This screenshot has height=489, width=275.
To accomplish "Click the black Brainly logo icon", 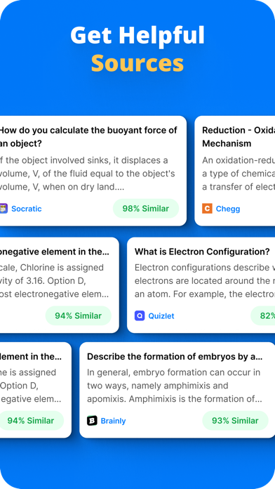I will pos(92,421).
